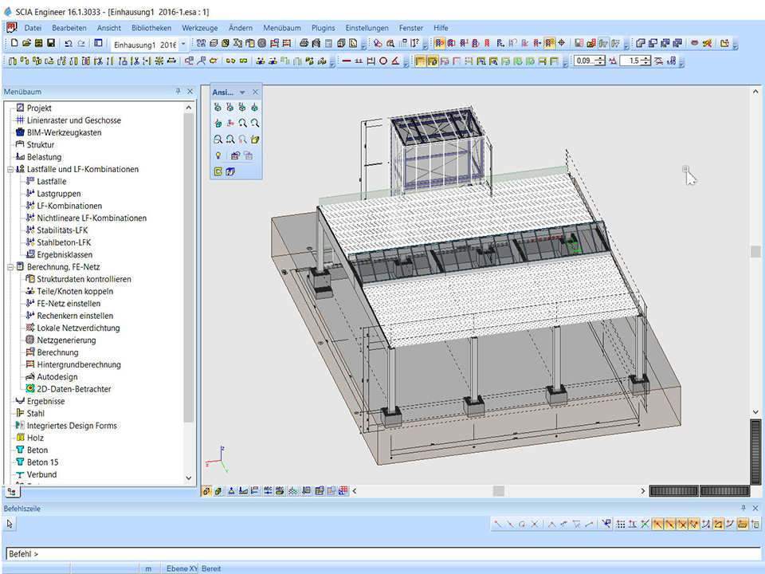Open the Einstellungen menu

(x=367, y=28)
